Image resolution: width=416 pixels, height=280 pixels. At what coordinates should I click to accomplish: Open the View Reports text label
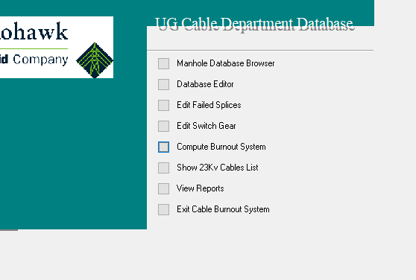[200, 188]
